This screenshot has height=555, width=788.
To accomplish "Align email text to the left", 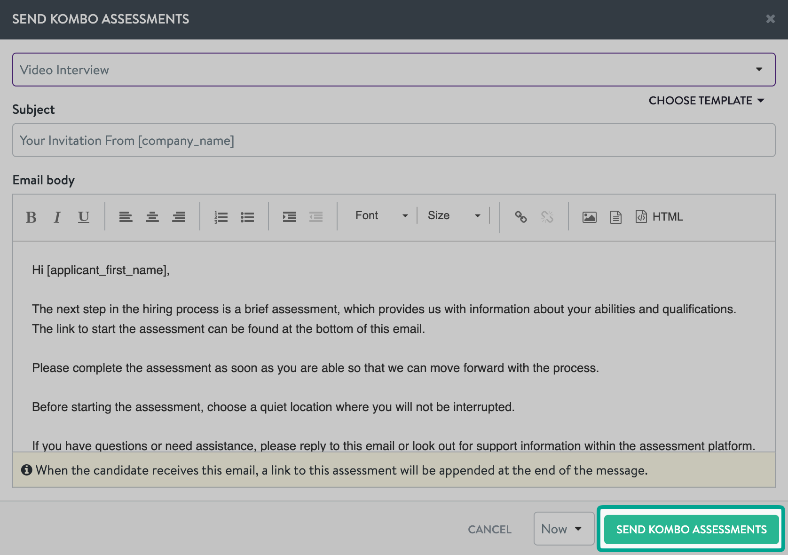I will coord(126,217).
